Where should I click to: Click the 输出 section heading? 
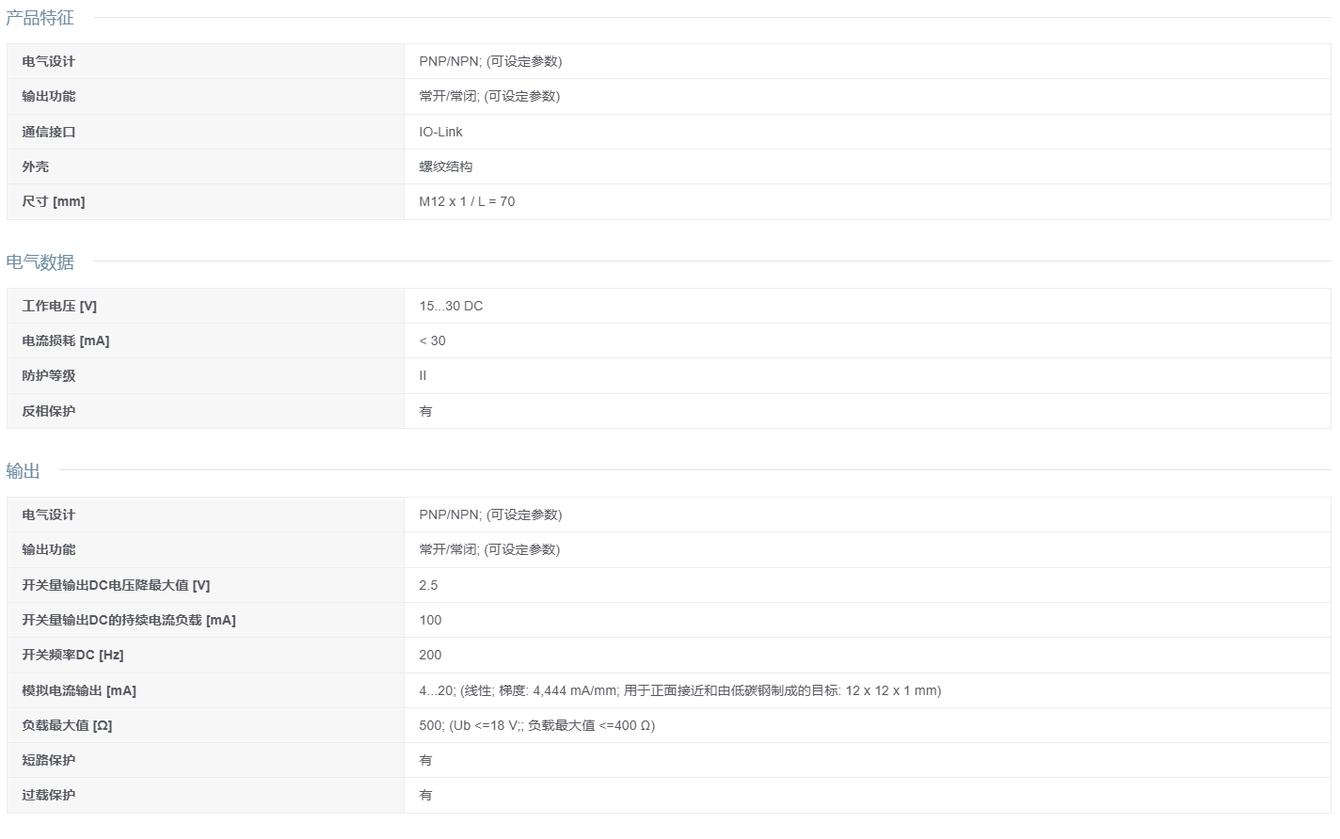[x=23, y=471]
